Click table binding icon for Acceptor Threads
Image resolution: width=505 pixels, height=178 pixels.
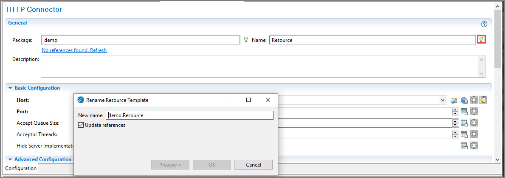tap(464, 134)
